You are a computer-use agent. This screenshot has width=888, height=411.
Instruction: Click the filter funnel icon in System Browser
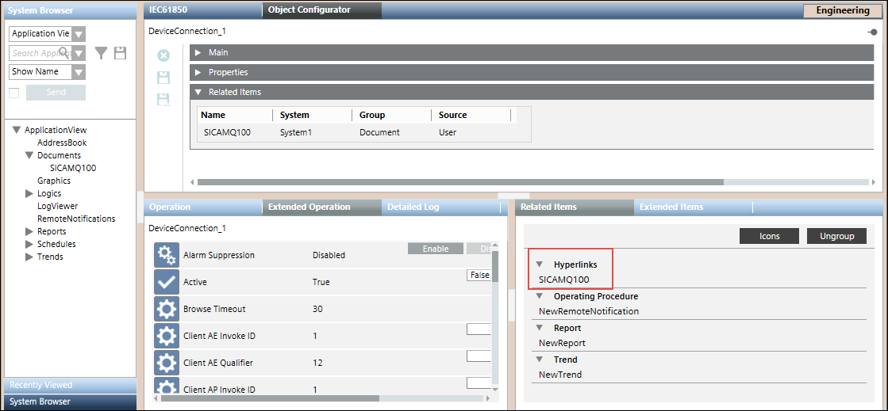tap(101, 53)
